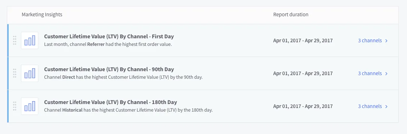
Task: Open the '3 channels' link for 90th Day LTV
Action: pos(370,73)
